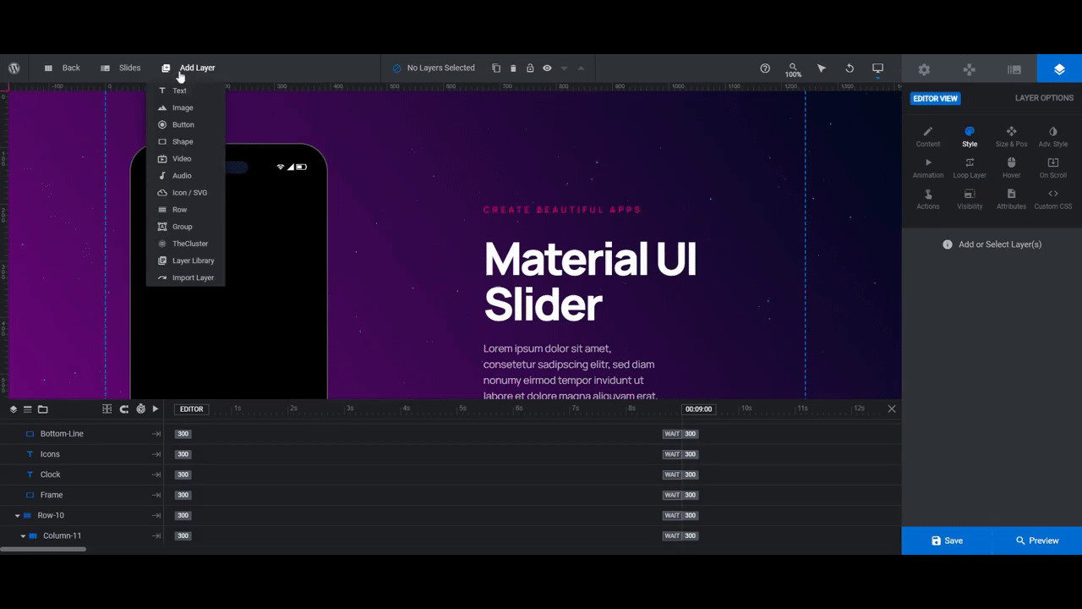Open the layer options stack tab
This screenshot has height=609, width=1082.
pyautogui.click(x=1059, y=69)
